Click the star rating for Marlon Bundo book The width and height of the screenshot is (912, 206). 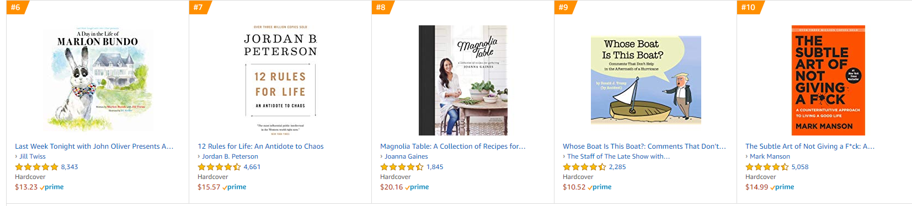tap(36, 167)
